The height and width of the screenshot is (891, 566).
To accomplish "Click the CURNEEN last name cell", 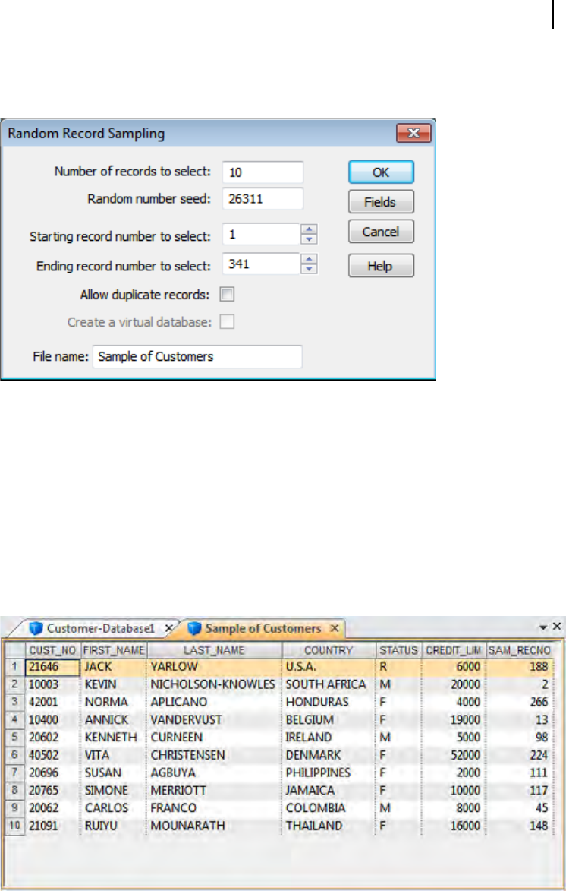I will click(x=214, y=737).
